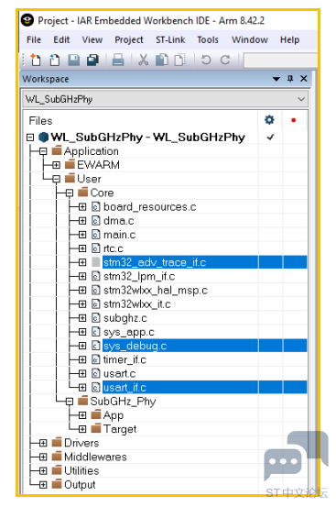Image resolution: width=336 pixels, height=507 pixels.
Task: Click the Save floppy disk icon
Action: [73, 61]
